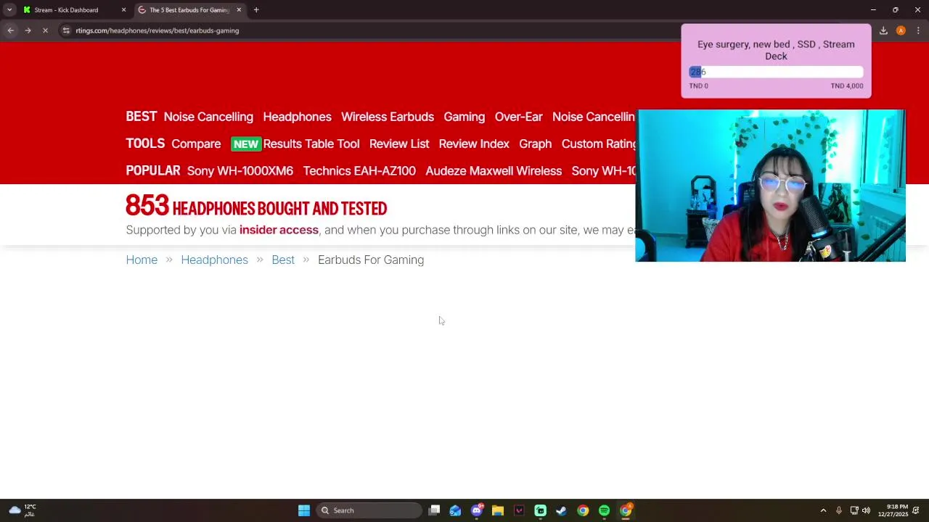
Task: Open the Custom Rating tool link
Action: click(599, 144)
